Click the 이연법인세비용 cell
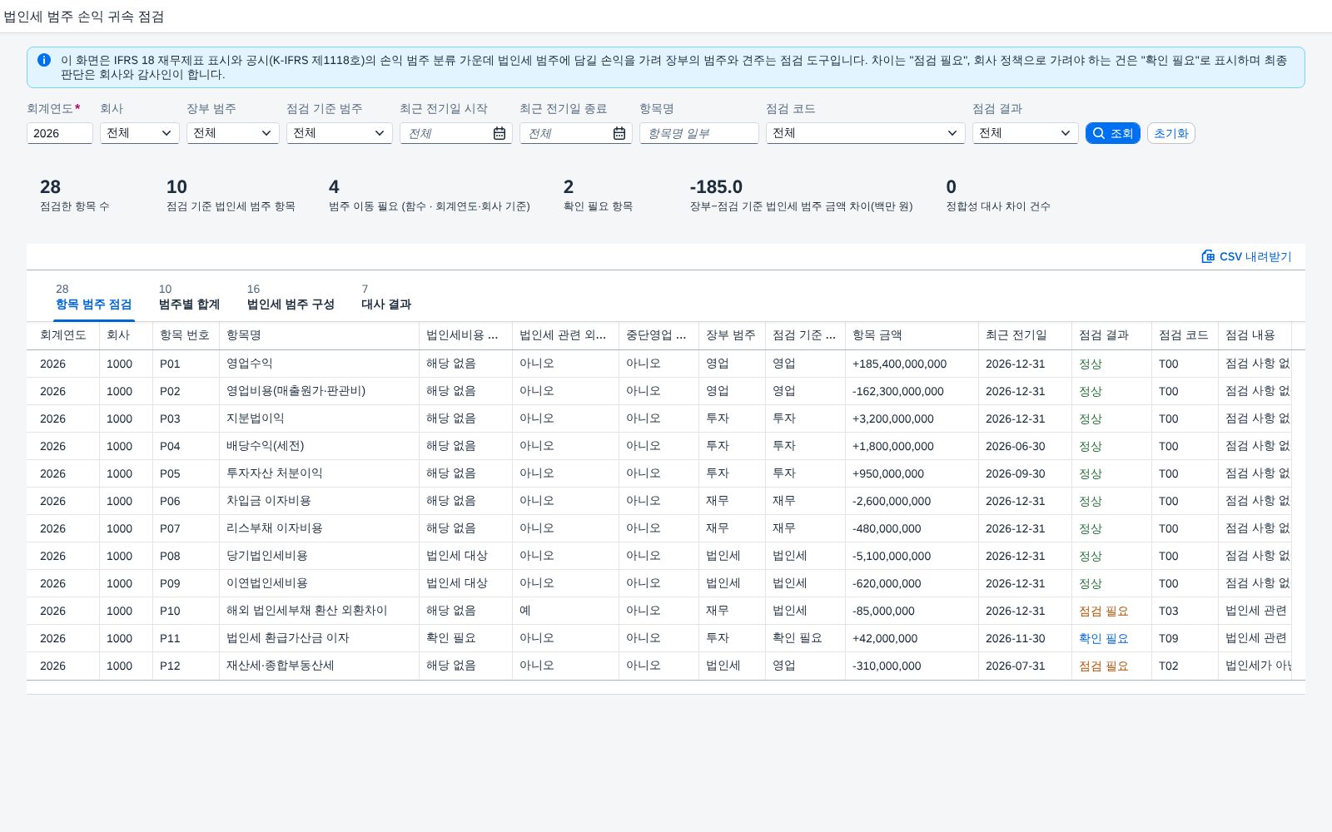 pos(319,583)
